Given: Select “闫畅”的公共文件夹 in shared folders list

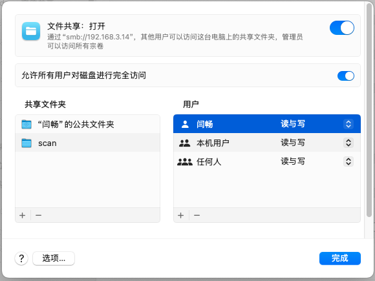Looking at the screenshot, I should point(87,124).
